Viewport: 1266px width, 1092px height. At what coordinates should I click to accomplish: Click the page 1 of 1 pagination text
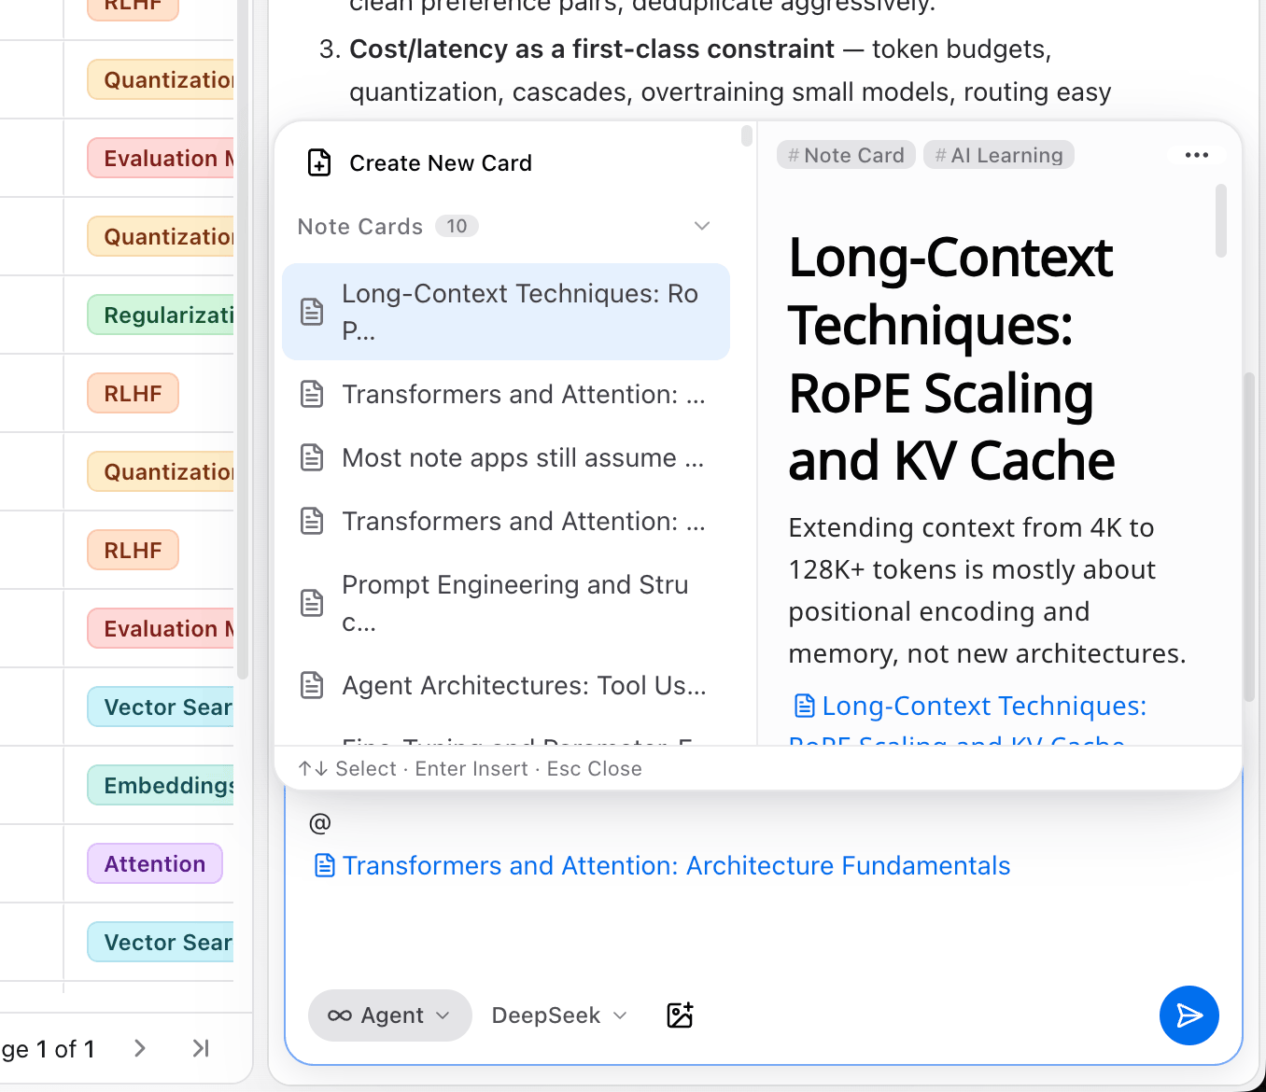coord(48,1049)
